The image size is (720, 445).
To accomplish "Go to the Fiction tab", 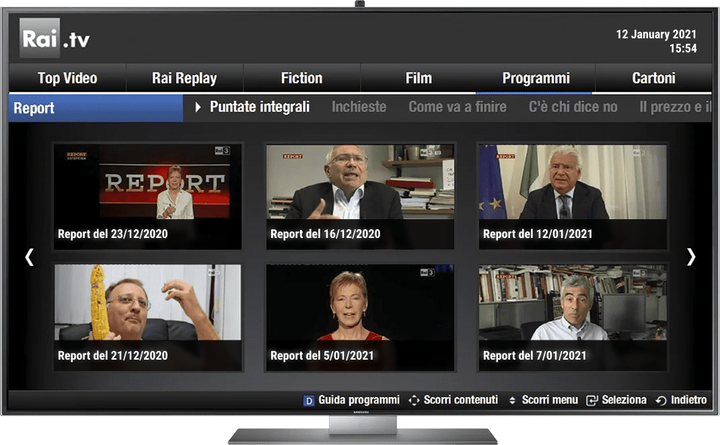I will 301,79.
